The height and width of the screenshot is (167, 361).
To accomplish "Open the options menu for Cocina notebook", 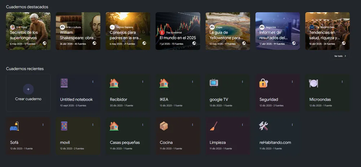I will click(x=192, y=125).
